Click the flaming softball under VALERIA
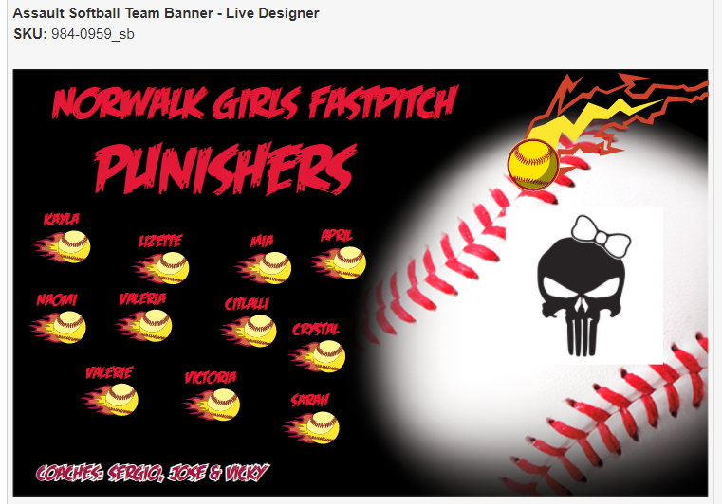 click(143, 326)
